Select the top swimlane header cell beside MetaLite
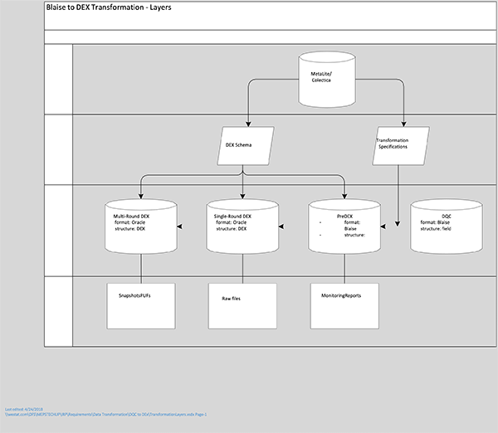The image size is (498, 433). pyautogui.click(x=59, y=79)
